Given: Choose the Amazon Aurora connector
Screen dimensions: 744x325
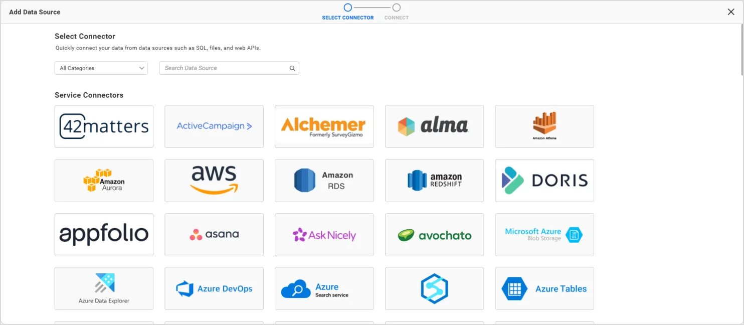Looking at the screenshot, I should 104,181.
